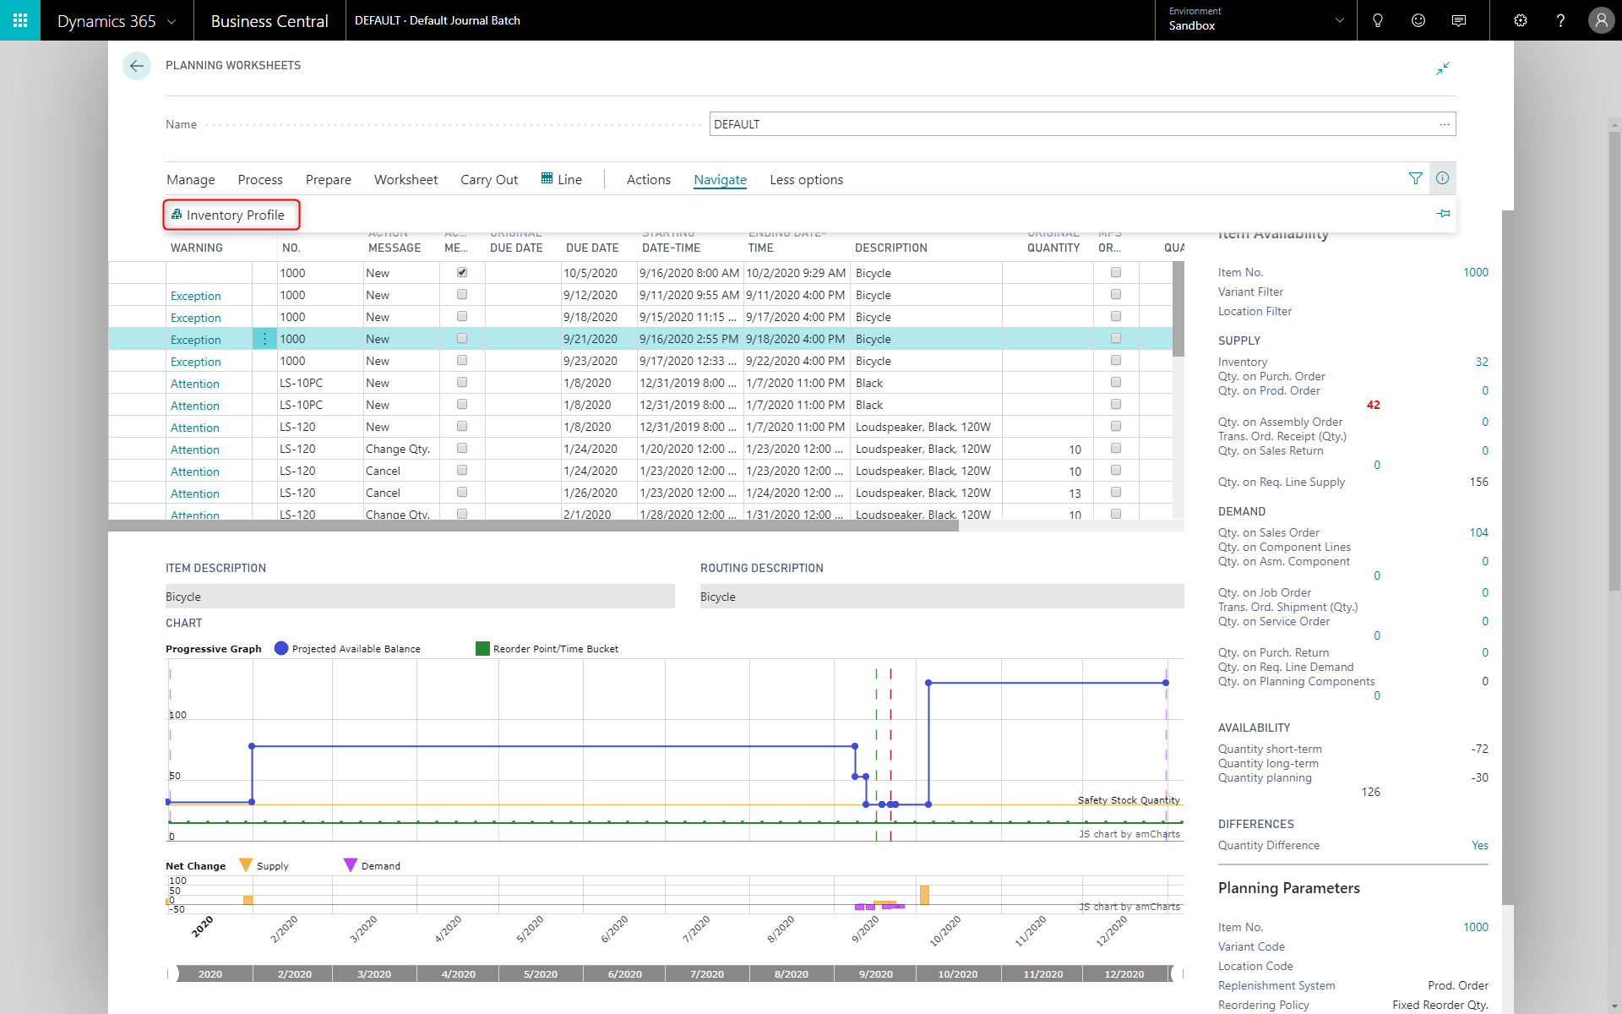
Task: Enable Accept Action Message for the 9/12/2020 row
Action: pos(462,294)
